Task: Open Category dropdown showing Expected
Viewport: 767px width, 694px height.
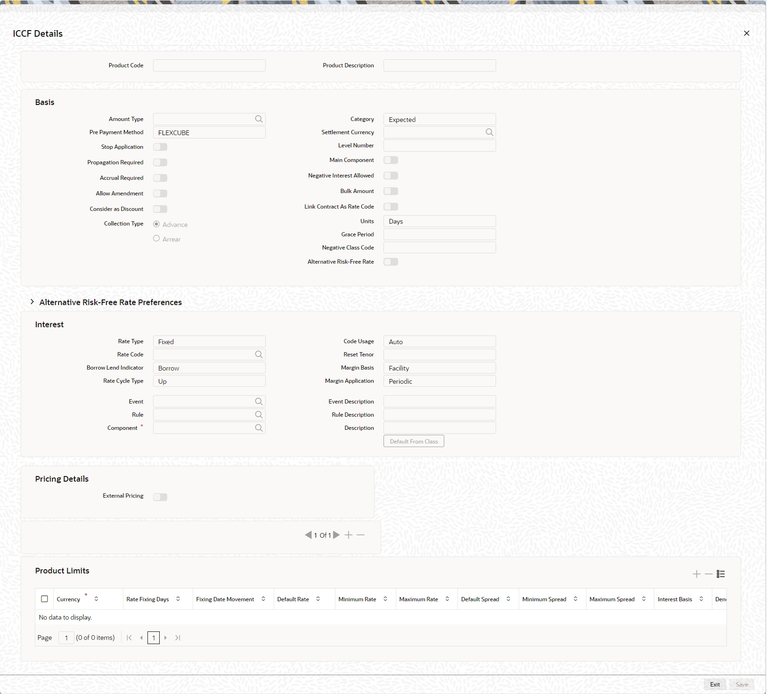Action: pyautogui.click(x=440, y=119)
